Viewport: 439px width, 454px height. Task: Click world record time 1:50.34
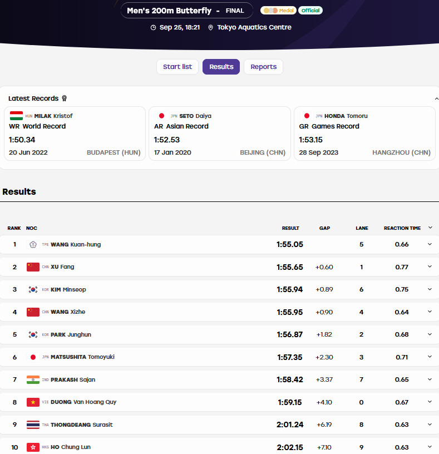point(22,140)
